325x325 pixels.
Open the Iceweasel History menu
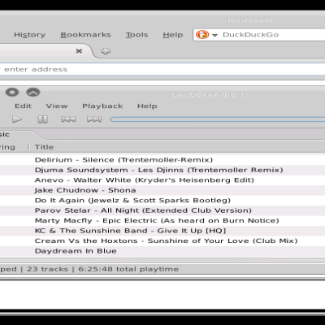click(x=29, y=35)
